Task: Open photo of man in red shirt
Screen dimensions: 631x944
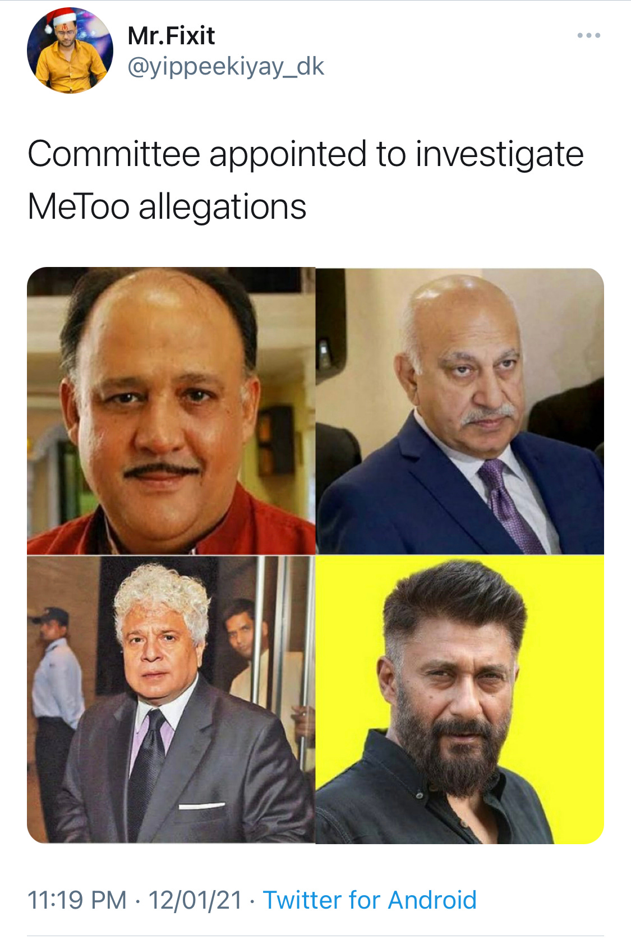Action: pyautogui.click(x=171, y=411)
